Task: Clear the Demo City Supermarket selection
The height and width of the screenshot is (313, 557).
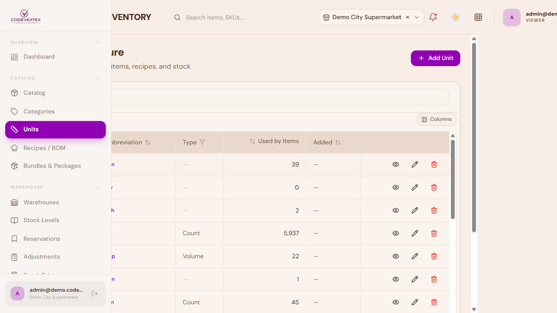Action: click(x=407, y=17)
